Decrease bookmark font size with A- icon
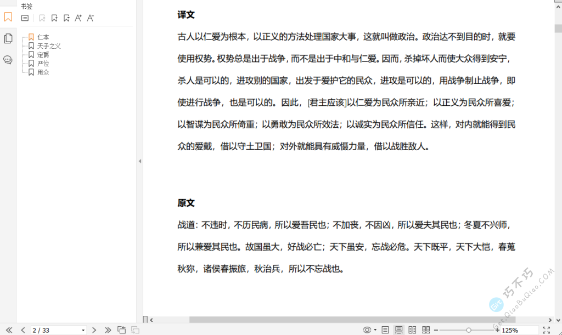The image size is (562, 335). pos(91,18)
